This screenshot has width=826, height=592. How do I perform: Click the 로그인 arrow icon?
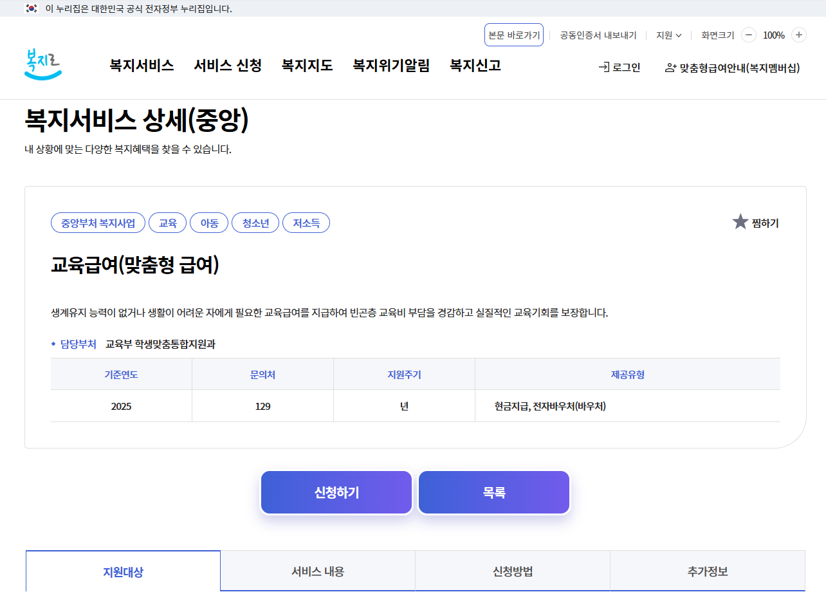[x=603, y=67]
